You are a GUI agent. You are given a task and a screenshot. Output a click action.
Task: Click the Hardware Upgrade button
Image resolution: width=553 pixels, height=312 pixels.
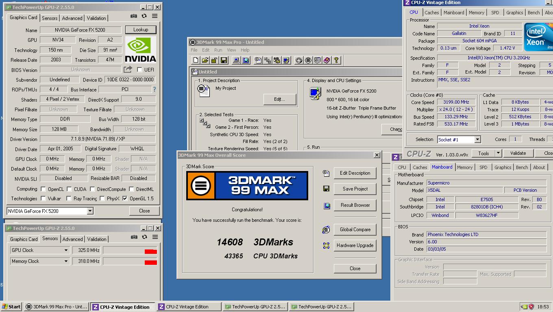(355, 245)
